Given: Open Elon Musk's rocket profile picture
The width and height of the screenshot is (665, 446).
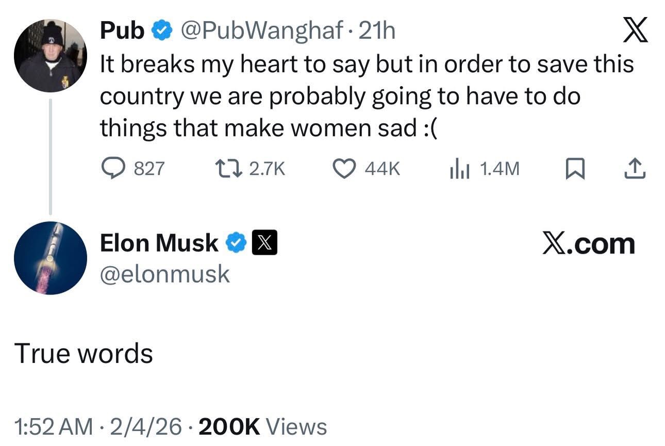Looking at the screenshot, I should click(x=50, y=258).
